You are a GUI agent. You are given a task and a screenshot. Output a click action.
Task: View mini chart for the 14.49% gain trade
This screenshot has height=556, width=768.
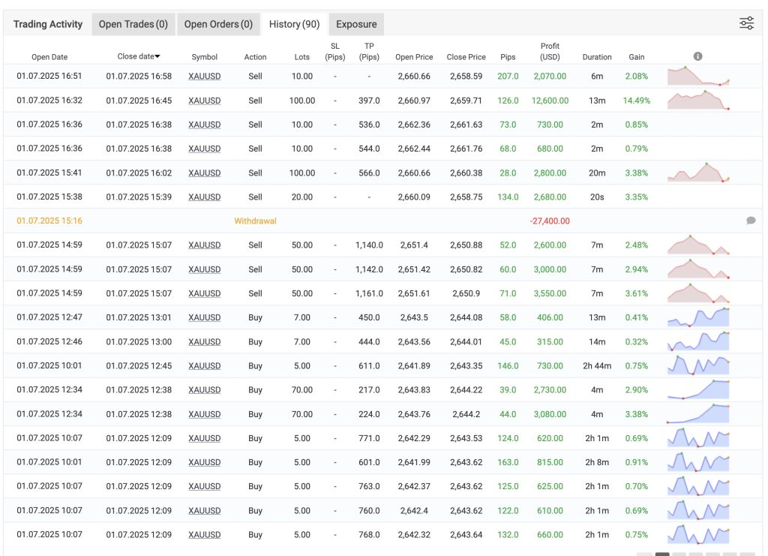coord(698,100)
